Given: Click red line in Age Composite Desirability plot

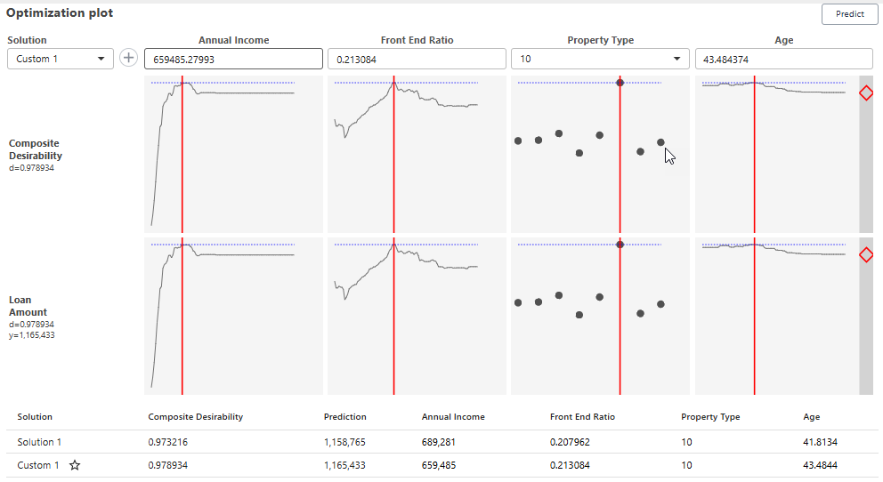Looking at the screenshot, I should [754, 160].
